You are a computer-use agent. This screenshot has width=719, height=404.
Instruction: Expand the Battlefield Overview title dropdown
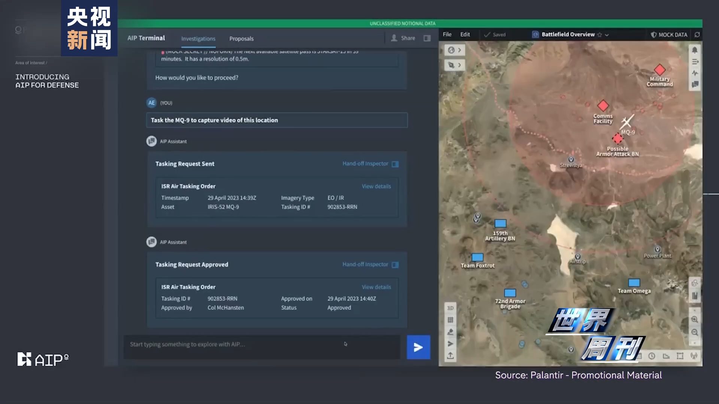tap(607, 34)
